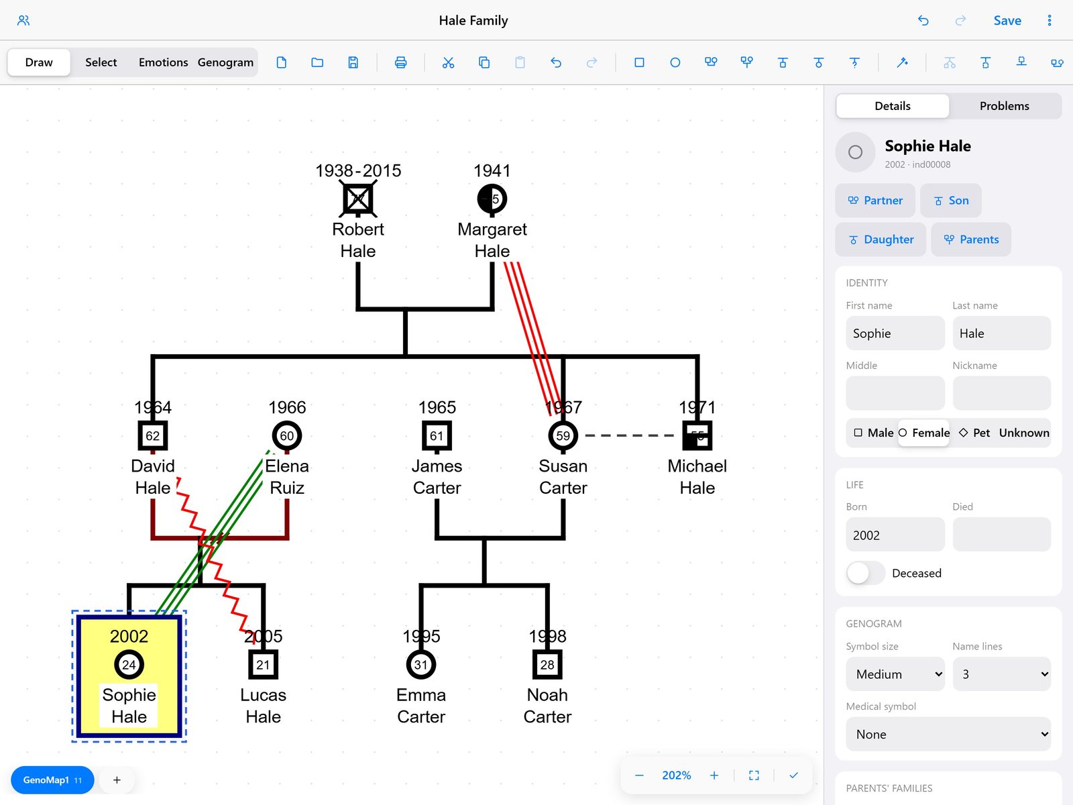Select Margaret Hale's symbol on canvas
This screenshot has width=1073, height=805.
click(x=492, y=199)
